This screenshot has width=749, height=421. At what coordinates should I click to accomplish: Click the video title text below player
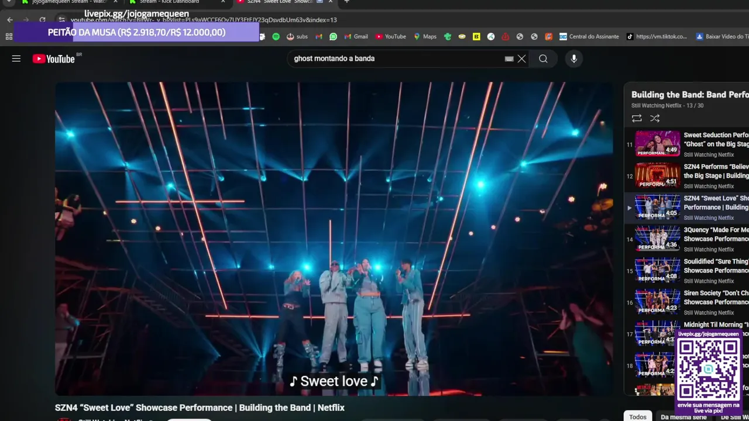(x=200, y=408)
